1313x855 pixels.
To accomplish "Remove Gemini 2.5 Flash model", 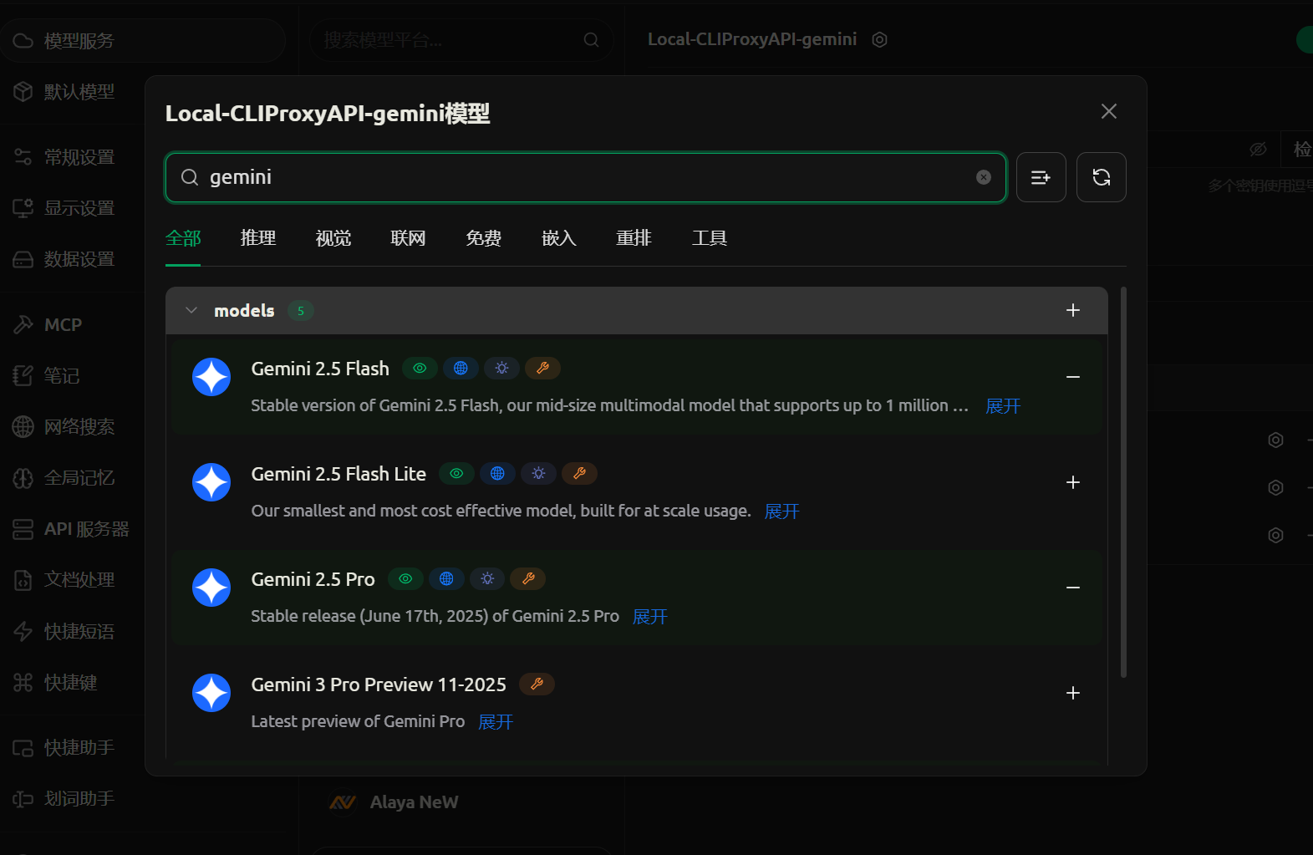I will point(1073,377).
